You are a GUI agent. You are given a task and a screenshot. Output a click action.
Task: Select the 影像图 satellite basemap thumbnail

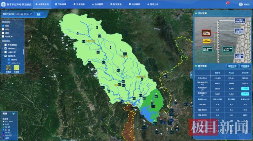click(x=9, y=67)
